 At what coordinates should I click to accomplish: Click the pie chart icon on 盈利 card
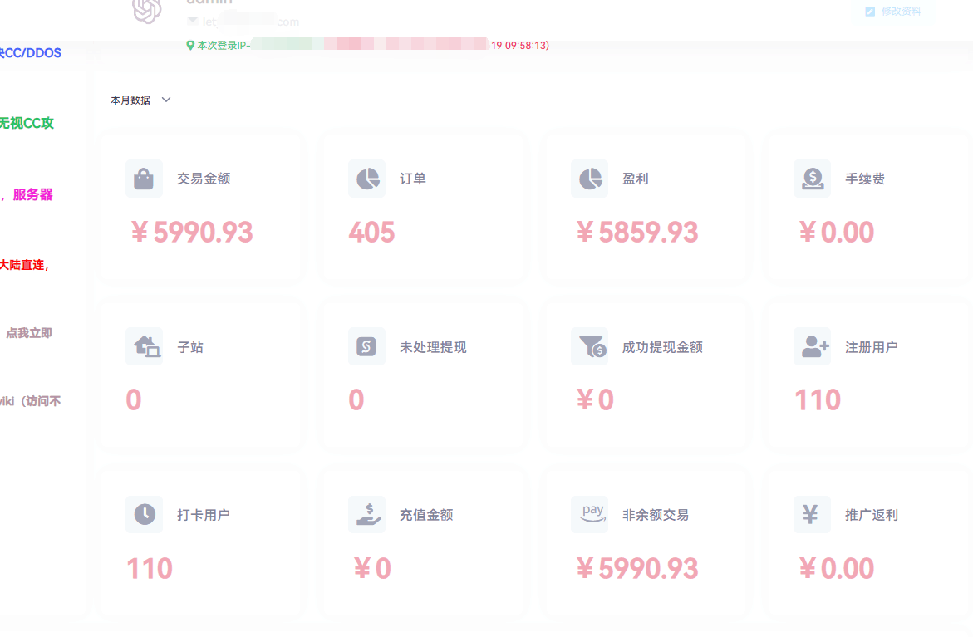pyautogui.click(x=589, y=178)
